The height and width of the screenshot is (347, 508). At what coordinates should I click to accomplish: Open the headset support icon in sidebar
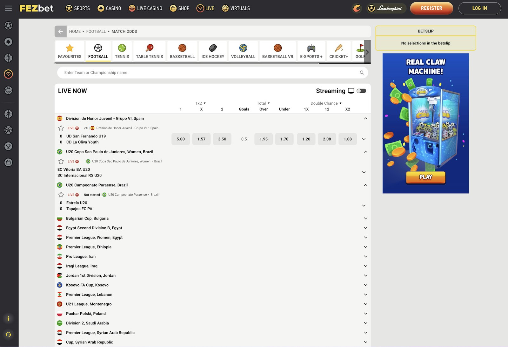tap(8, 335)
